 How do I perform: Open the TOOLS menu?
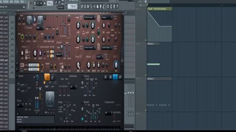[22, 1]
